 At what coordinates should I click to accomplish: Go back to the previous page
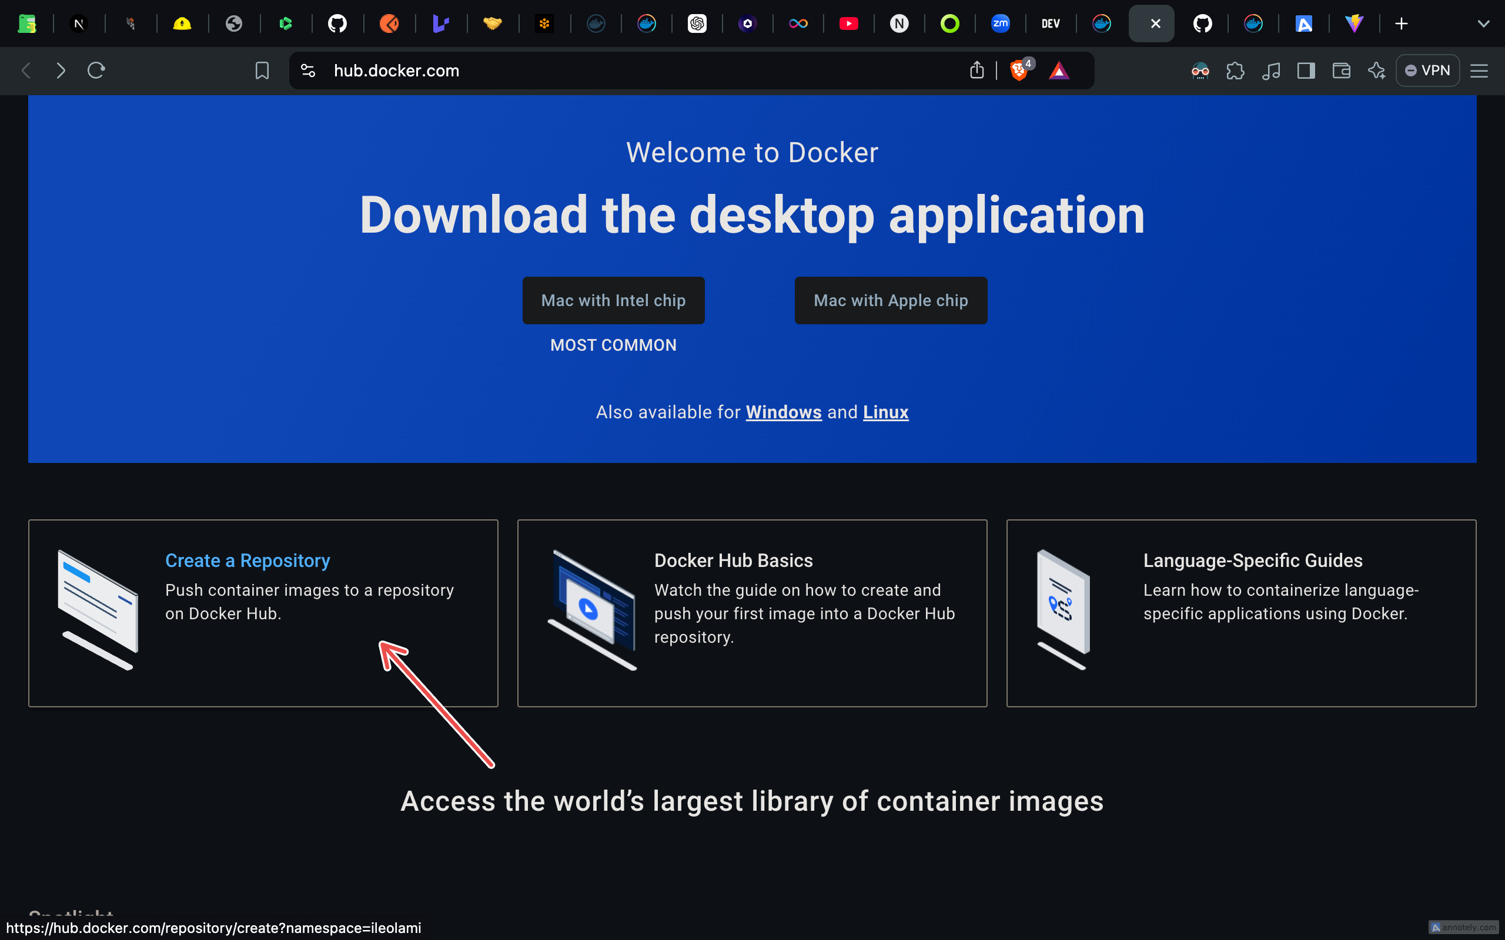point(26,70)
